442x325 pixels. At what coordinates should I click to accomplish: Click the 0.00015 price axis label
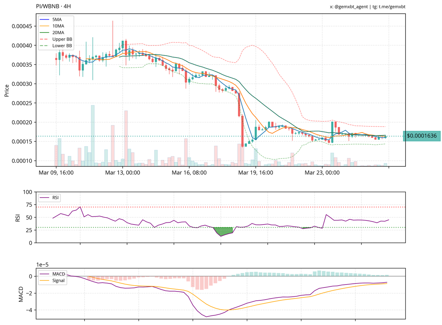[x=21, y=142]
